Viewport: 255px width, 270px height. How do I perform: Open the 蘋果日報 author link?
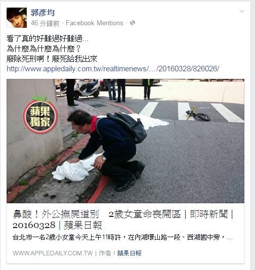(x=130, y=253)
